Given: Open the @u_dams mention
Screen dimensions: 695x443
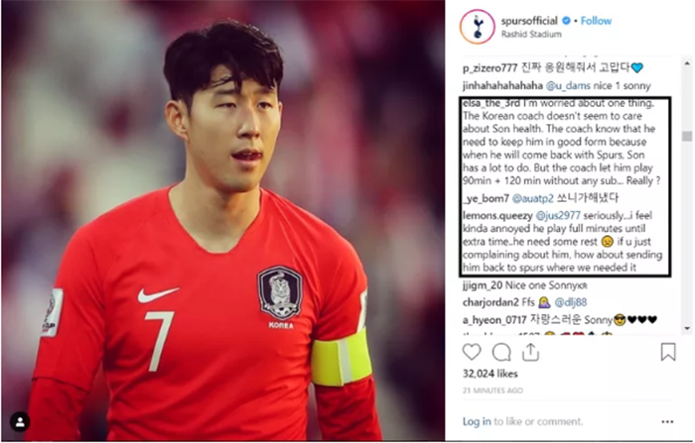Looking at the screenshot, I should pyautogui.click(x=568, y=86).
